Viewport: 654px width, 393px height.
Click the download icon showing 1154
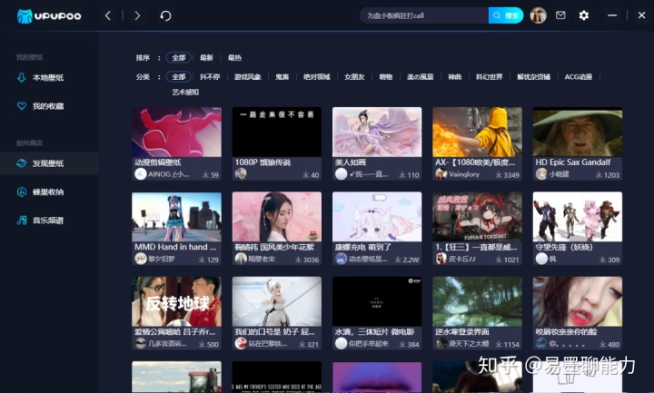point(499,344)
